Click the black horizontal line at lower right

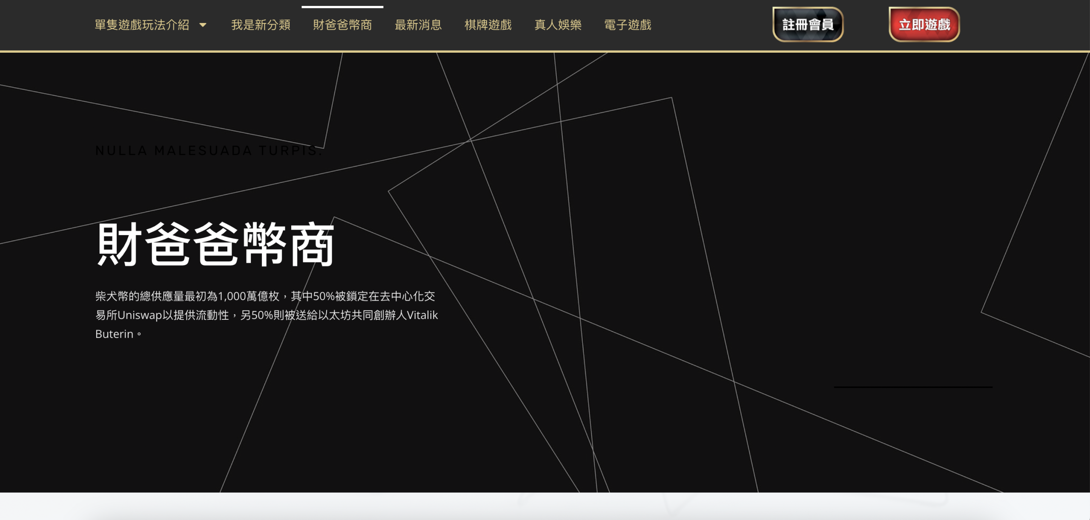point(913,387)
